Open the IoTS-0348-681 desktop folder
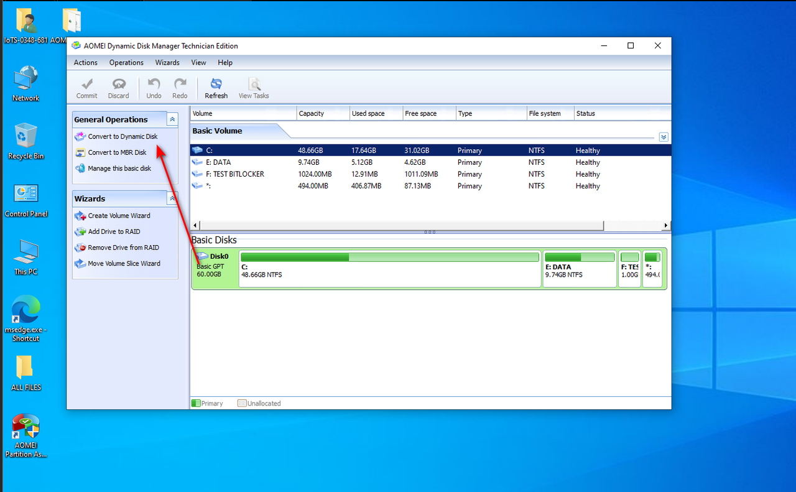Screen dimensions: 796x492 coord(26,26)
